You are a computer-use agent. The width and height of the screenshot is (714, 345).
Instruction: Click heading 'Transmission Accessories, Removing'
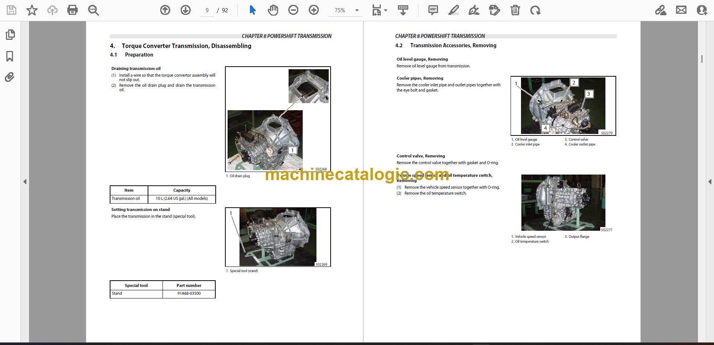tap(453, 45)
